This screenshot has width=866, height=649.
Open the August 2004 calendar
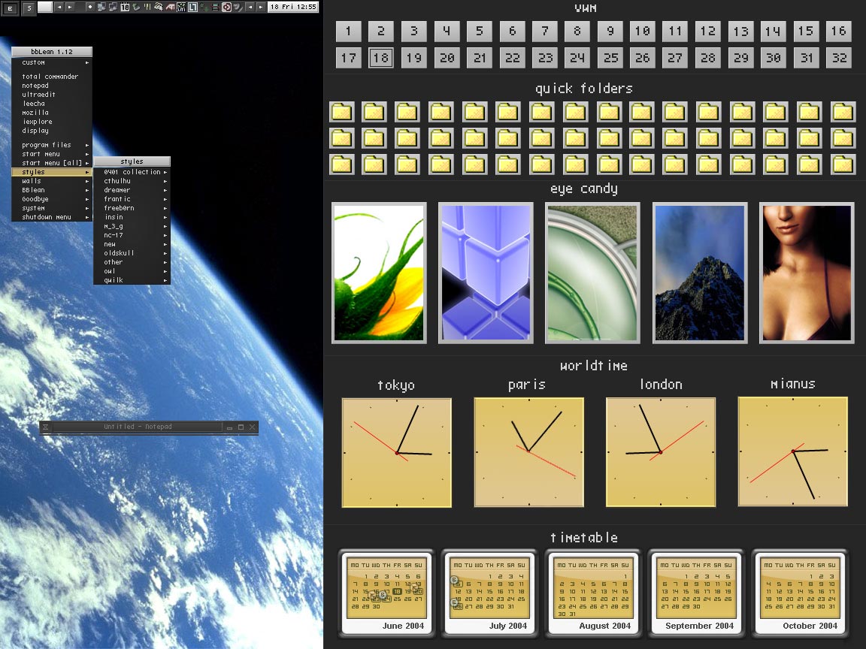592,593
